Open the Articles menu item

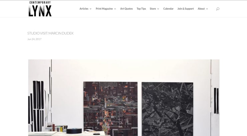click(x=84, y=9)
